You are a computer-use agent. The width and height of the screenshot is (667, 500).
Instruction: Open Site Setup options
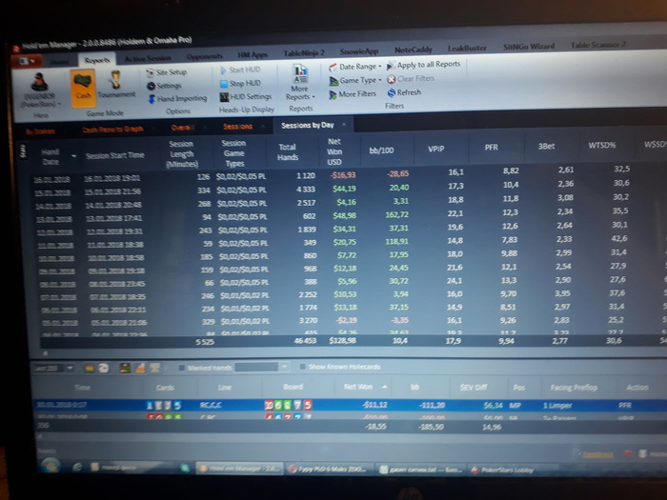(167, 72)
